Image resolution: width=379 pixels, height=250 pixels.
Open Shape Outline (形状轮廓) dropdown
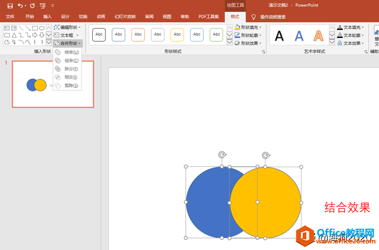(x=248, y=35)
